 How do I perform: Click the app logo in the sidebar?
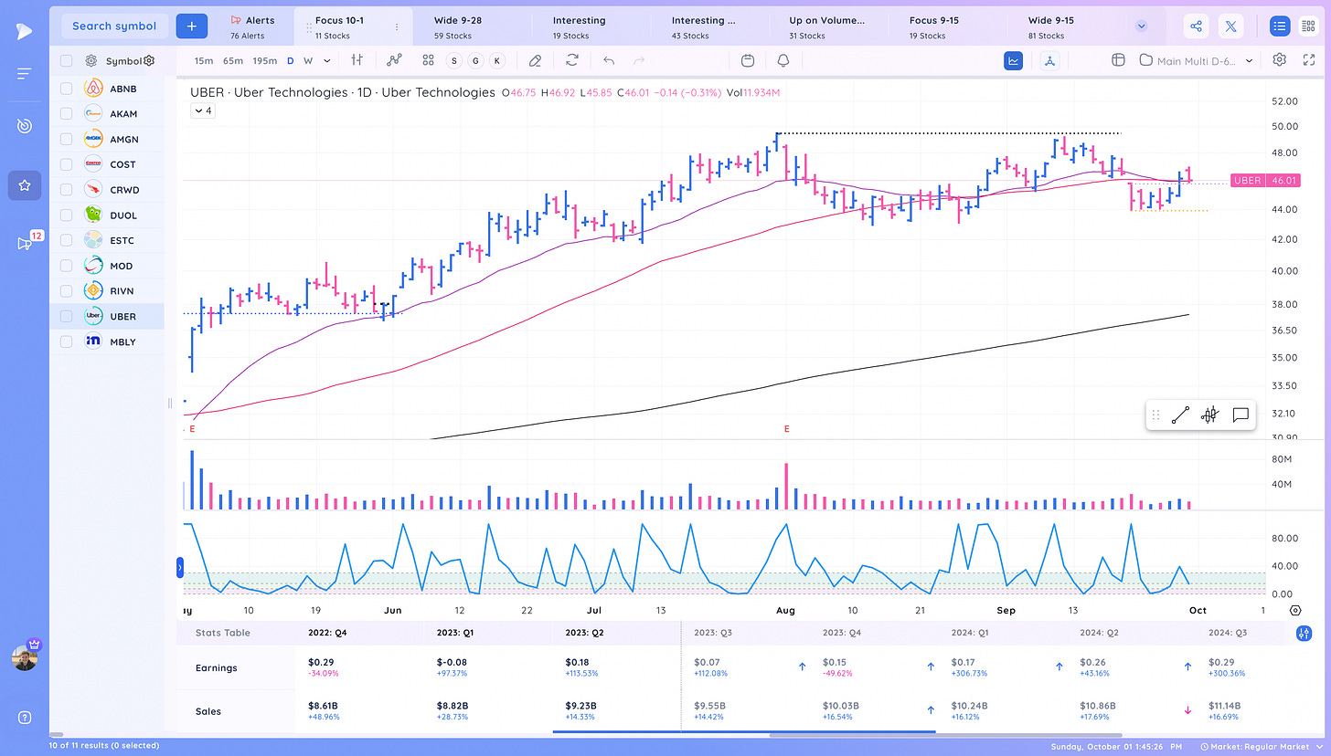pos(25,30)
